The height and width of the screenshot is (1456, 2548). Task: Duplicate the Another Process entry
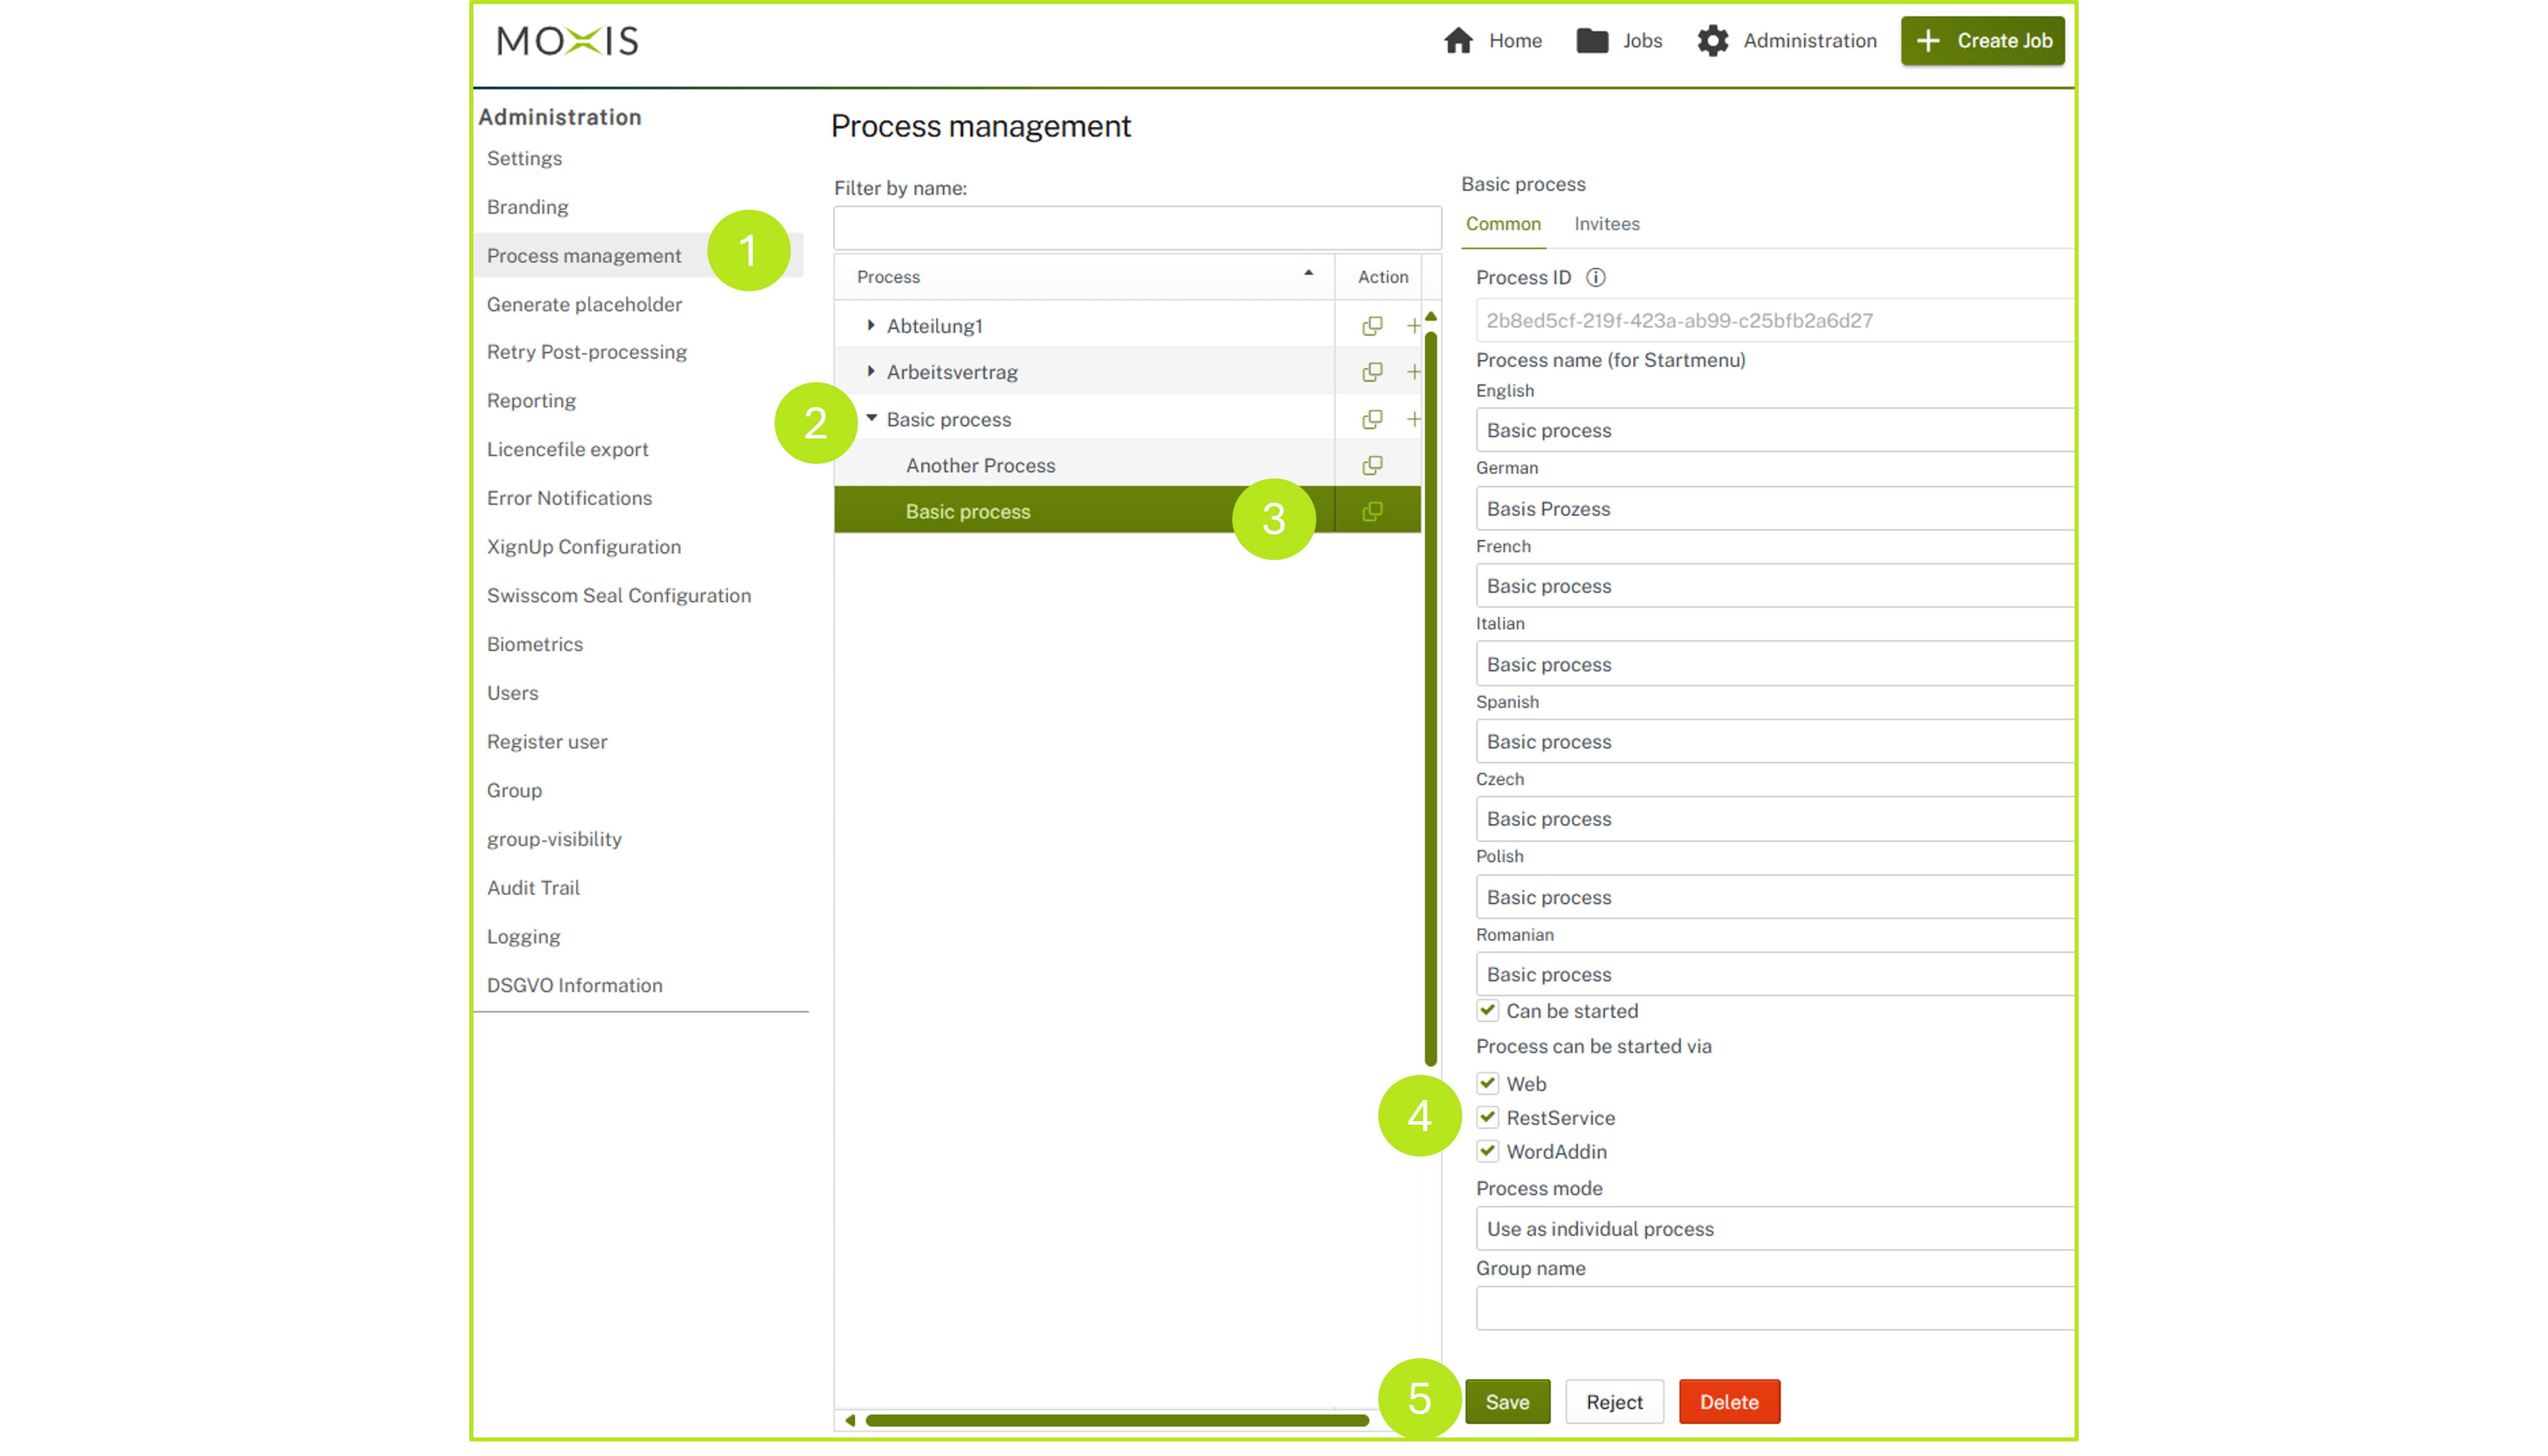[1372, 464]
